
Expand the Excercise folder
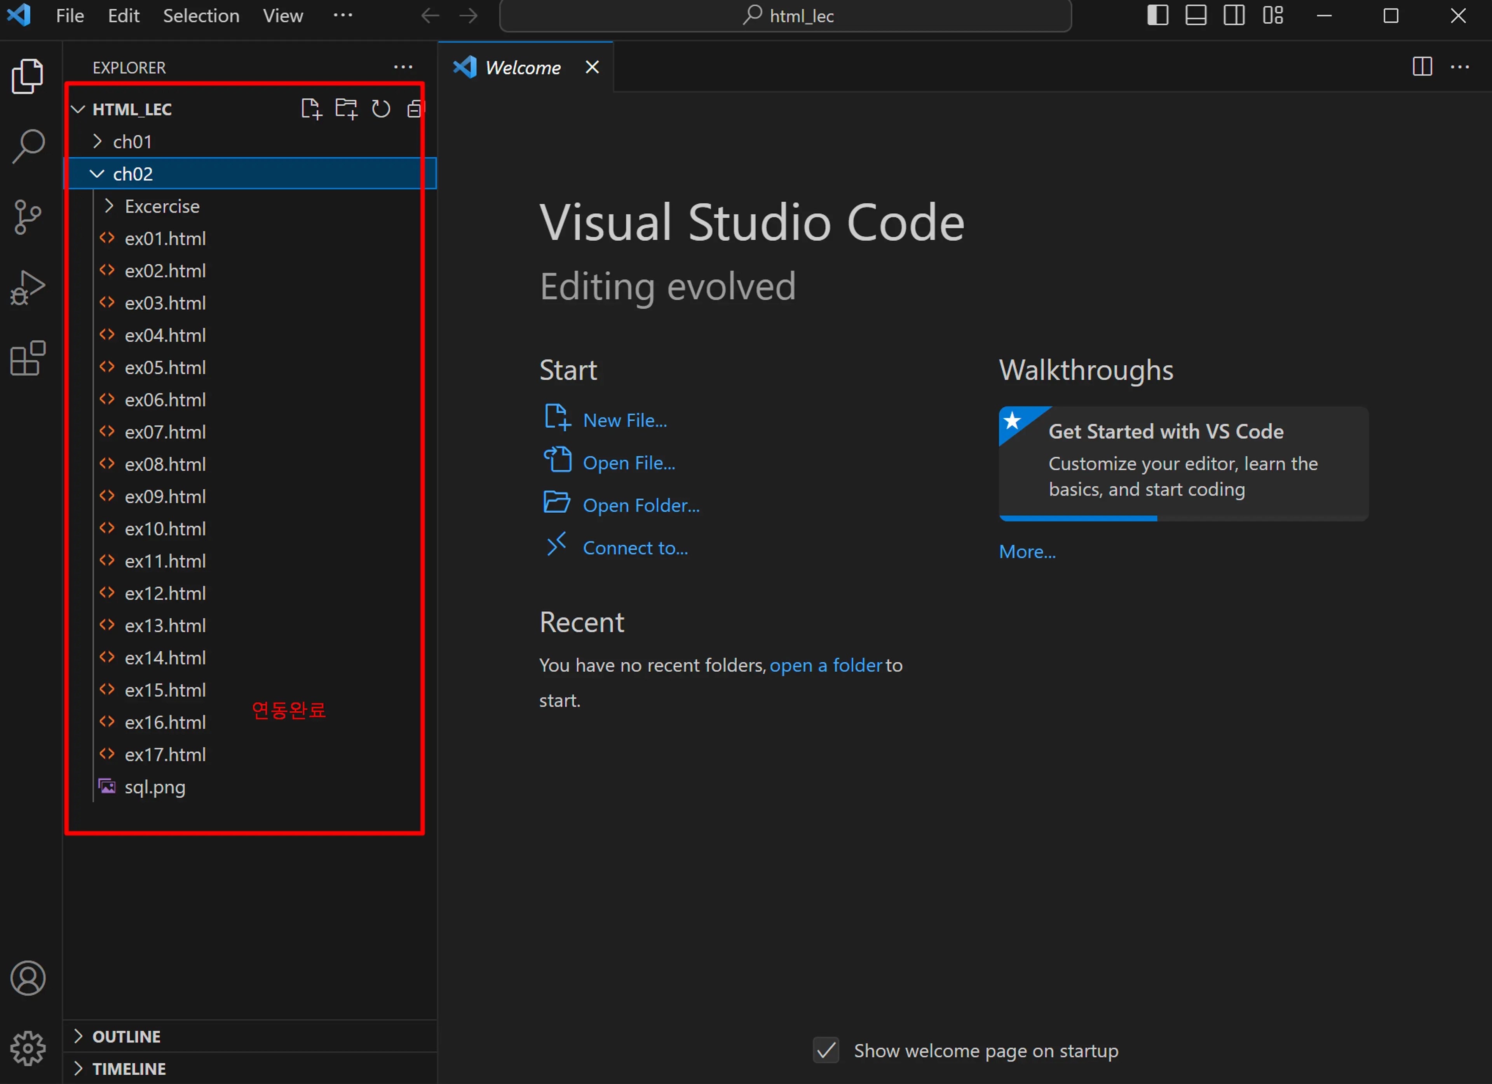[250, 206]
